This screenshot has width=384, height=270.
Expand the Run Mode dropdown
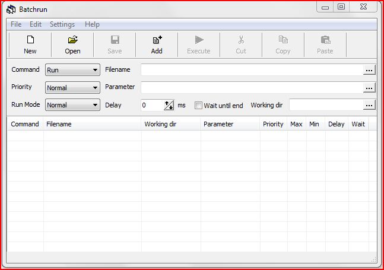(x=72, y=105)
